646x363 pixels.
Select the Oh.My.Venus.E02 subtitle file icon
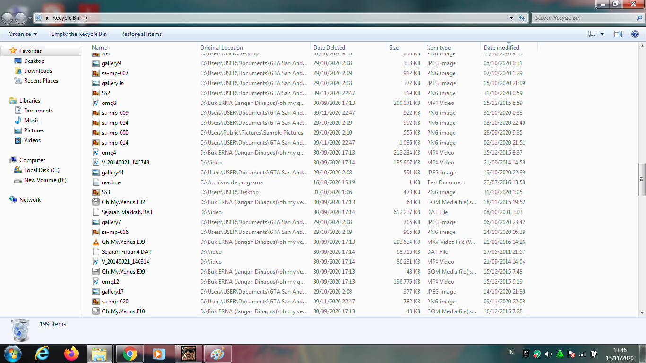coord(96,202)
